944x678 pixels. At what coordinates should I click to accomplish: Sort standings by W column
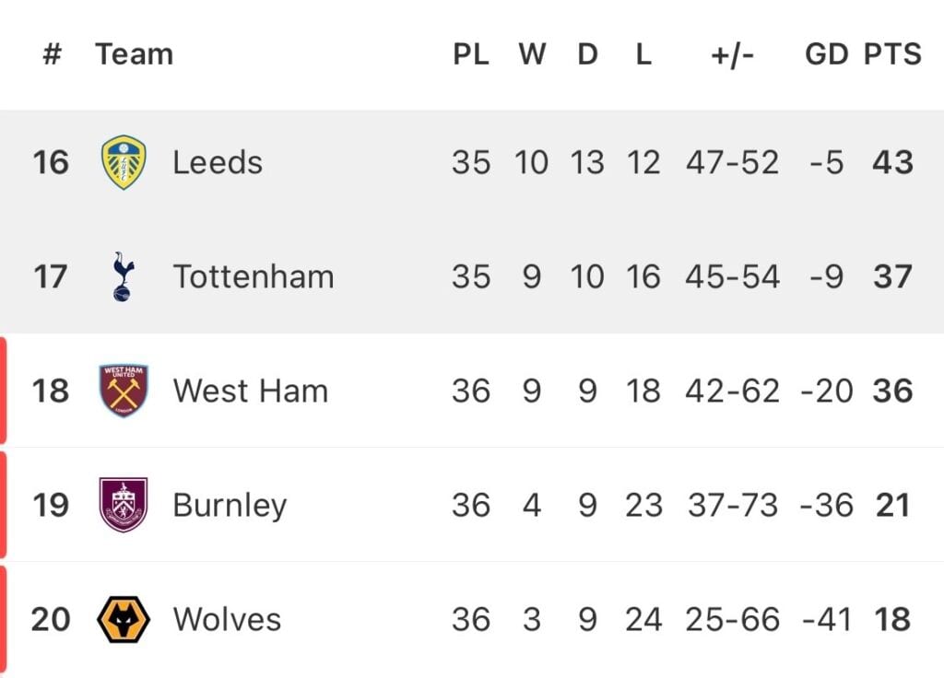[532, 54]
